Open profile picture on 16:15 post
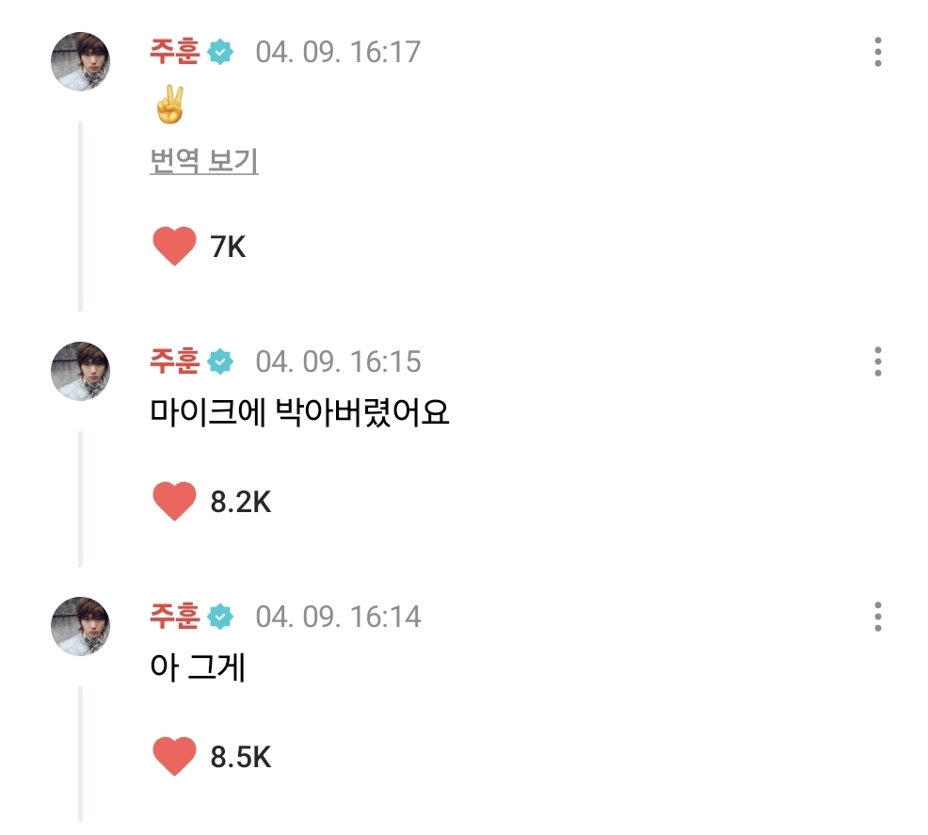The height and width of the screenshot is (835, 928). [x=80, y=371]
